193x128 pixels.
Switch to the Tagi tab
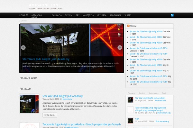pos(164,93)
